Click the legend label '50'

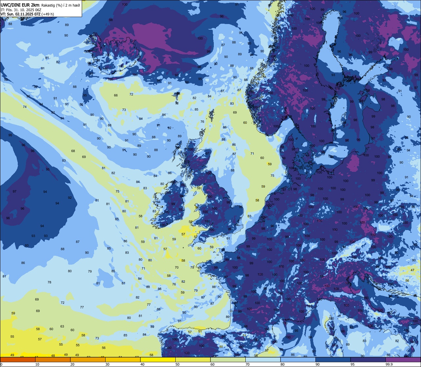coord(177,364)
